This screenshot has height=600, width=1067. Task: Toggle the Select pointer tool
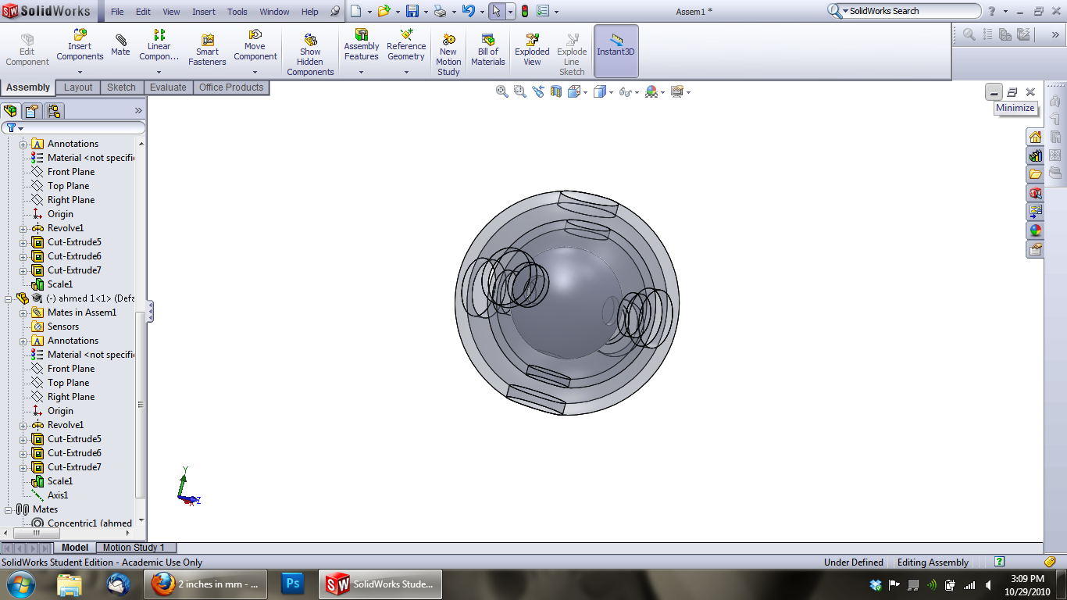pyautogui.click(x=497, y=11)
